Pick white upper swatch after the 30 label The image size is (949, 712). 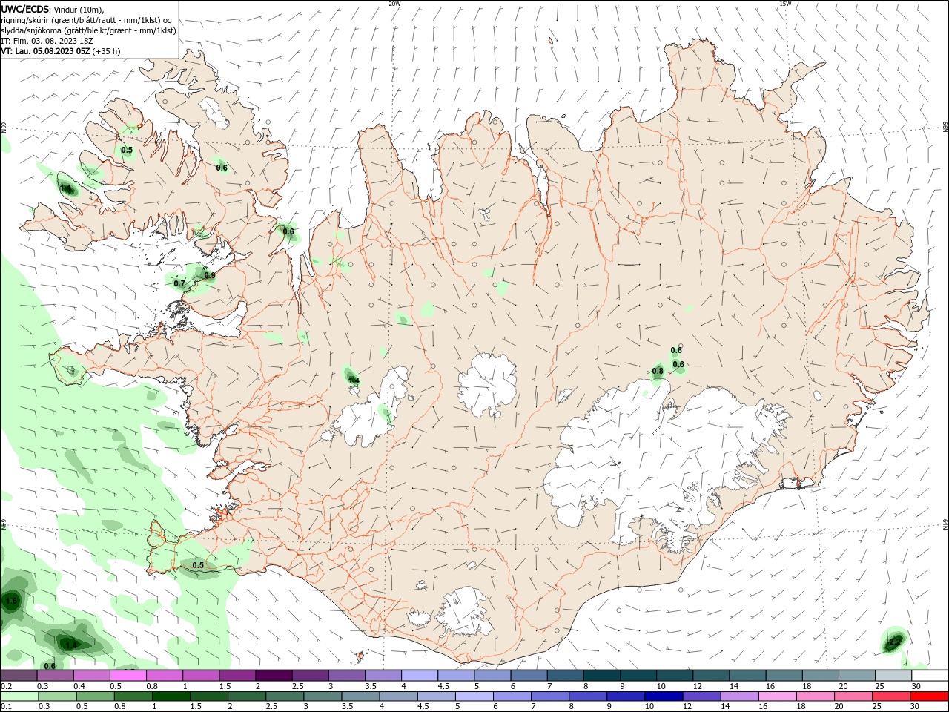point(930,676)
